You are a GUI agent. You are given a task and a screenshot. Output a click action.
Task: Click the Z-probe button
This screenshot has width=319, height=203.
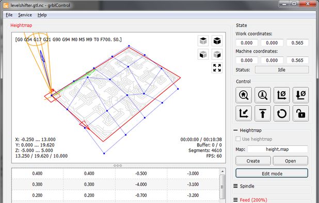pyautogui.click(x=263, y=95)
